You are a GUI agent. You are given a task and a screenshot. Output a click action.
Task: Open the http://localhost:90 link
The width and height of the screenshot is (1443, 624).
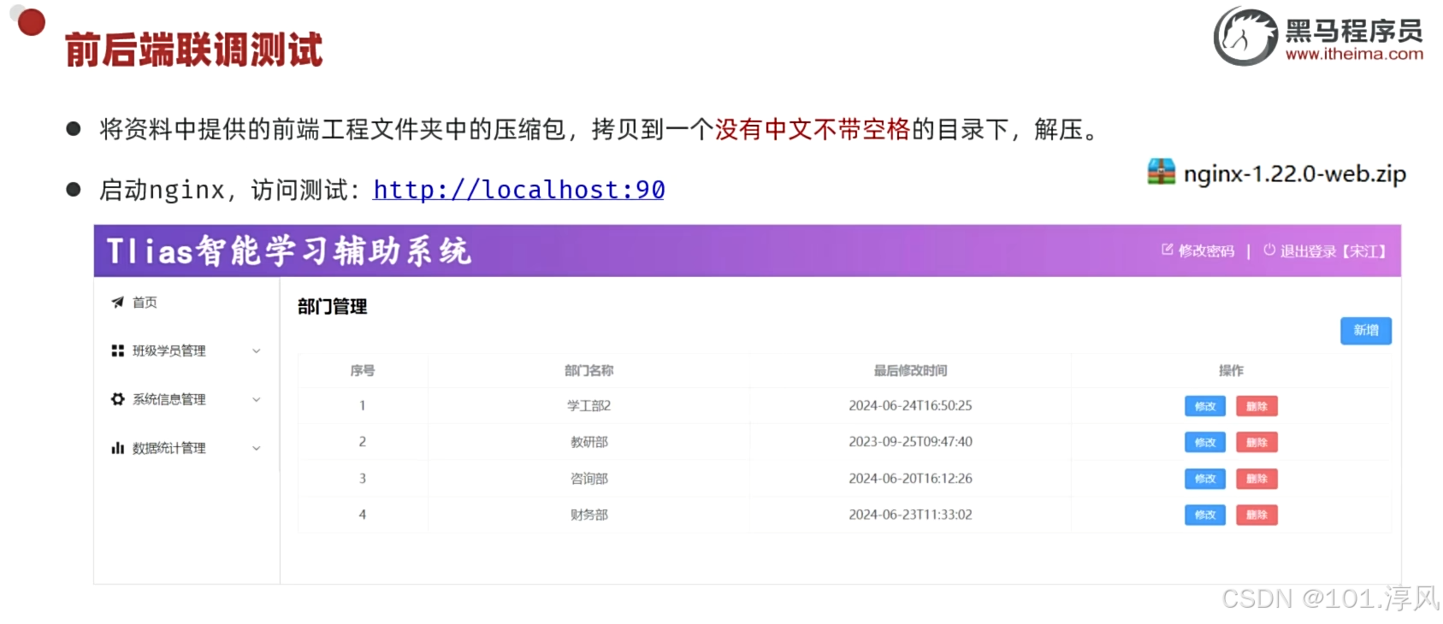tap(519, 190)
